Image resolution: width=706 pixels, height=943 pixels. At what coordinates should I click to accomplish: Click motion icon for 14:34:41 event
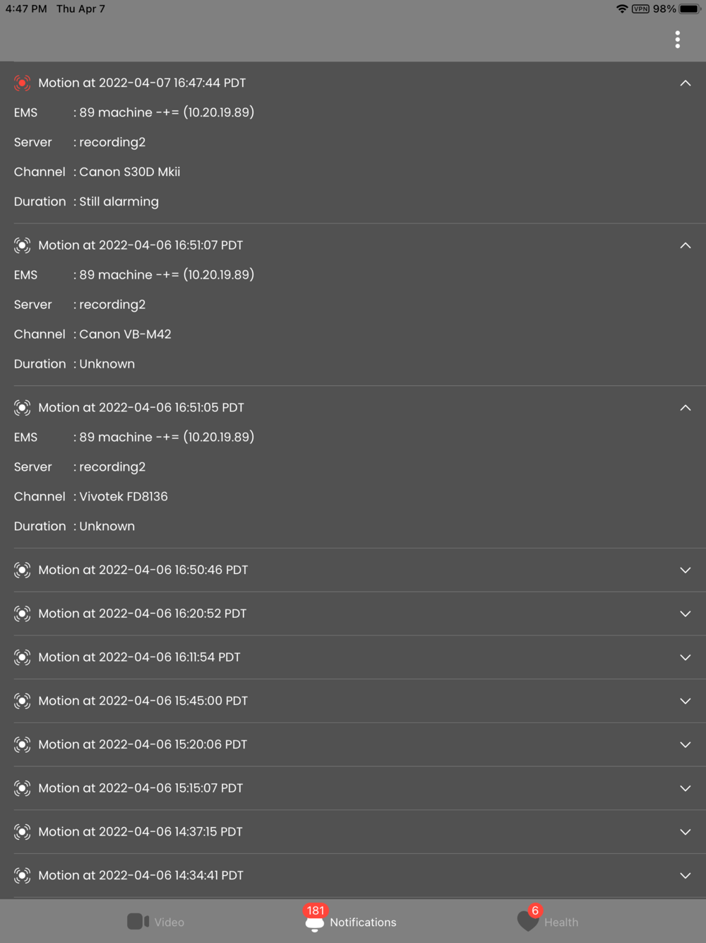(x=23, y=876)
